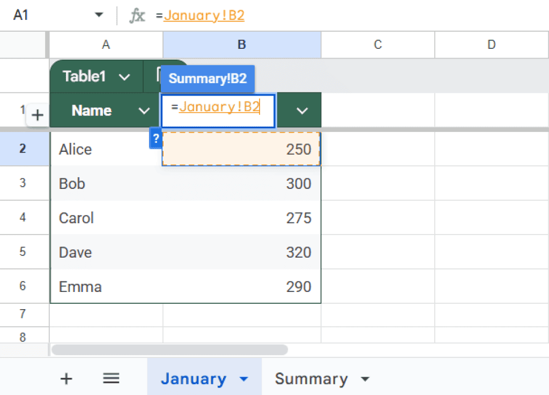Viewport: 549px width, 395px height.
Task: Click the blue question mark help badge
Action: click(x=156, y=138)
